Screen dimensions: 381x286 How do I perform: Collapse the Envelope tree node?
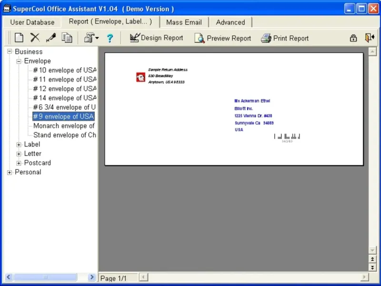click(x=19, y=61)
